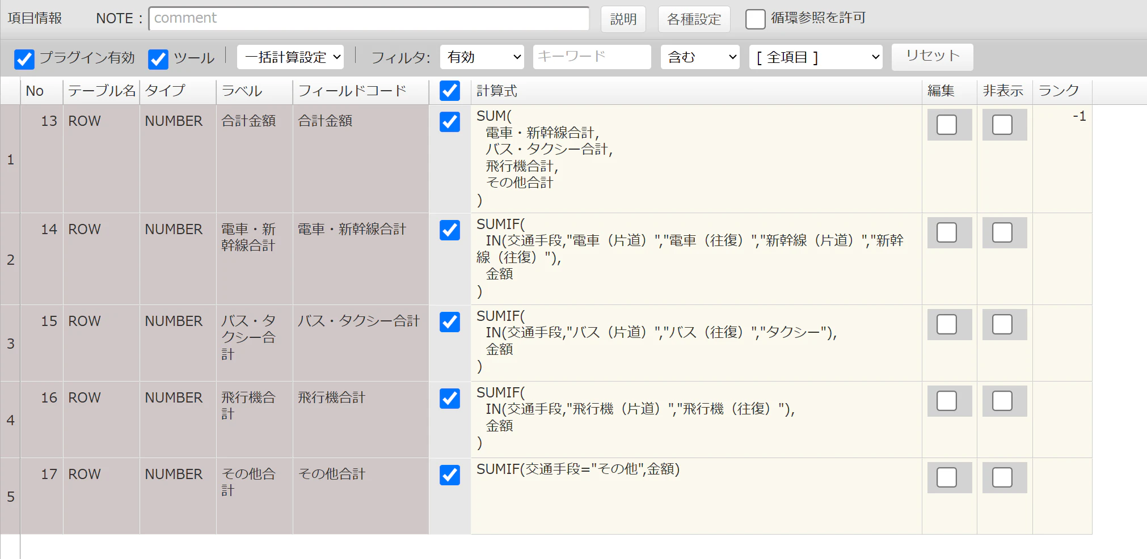Check the 編集 box for 飛行機合計 row
The image size is (1147, 559).
click(x=947, y=401)
